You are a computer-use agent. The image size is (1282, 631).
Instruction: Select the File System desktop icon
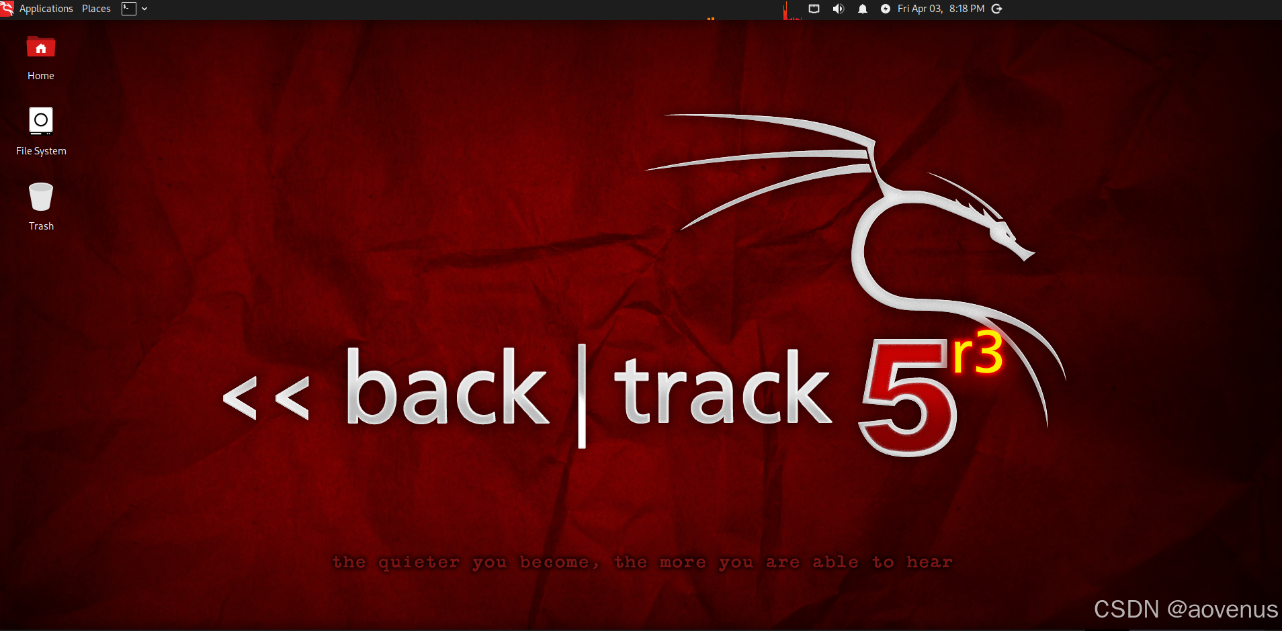pos(41,121)
